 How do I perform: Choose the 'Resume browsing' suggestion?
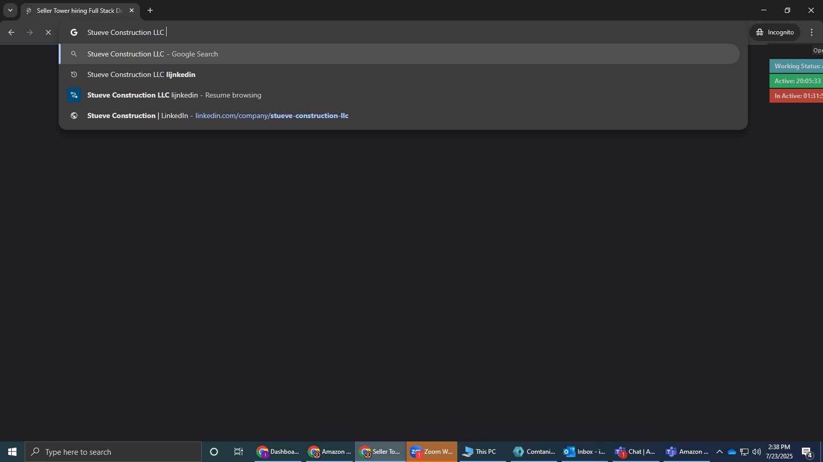click(x=400, y=95)
